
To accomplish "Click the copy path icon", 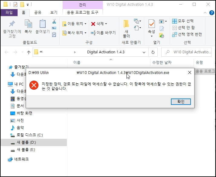I will (x=54, y=28).
